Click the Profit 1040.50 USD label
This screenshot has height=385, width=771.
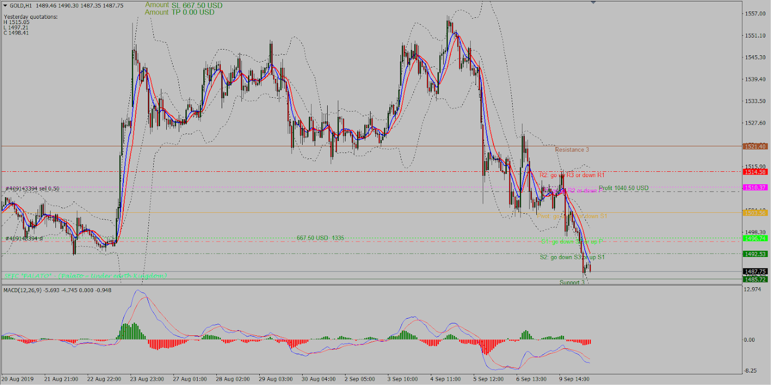click(624, 188)
